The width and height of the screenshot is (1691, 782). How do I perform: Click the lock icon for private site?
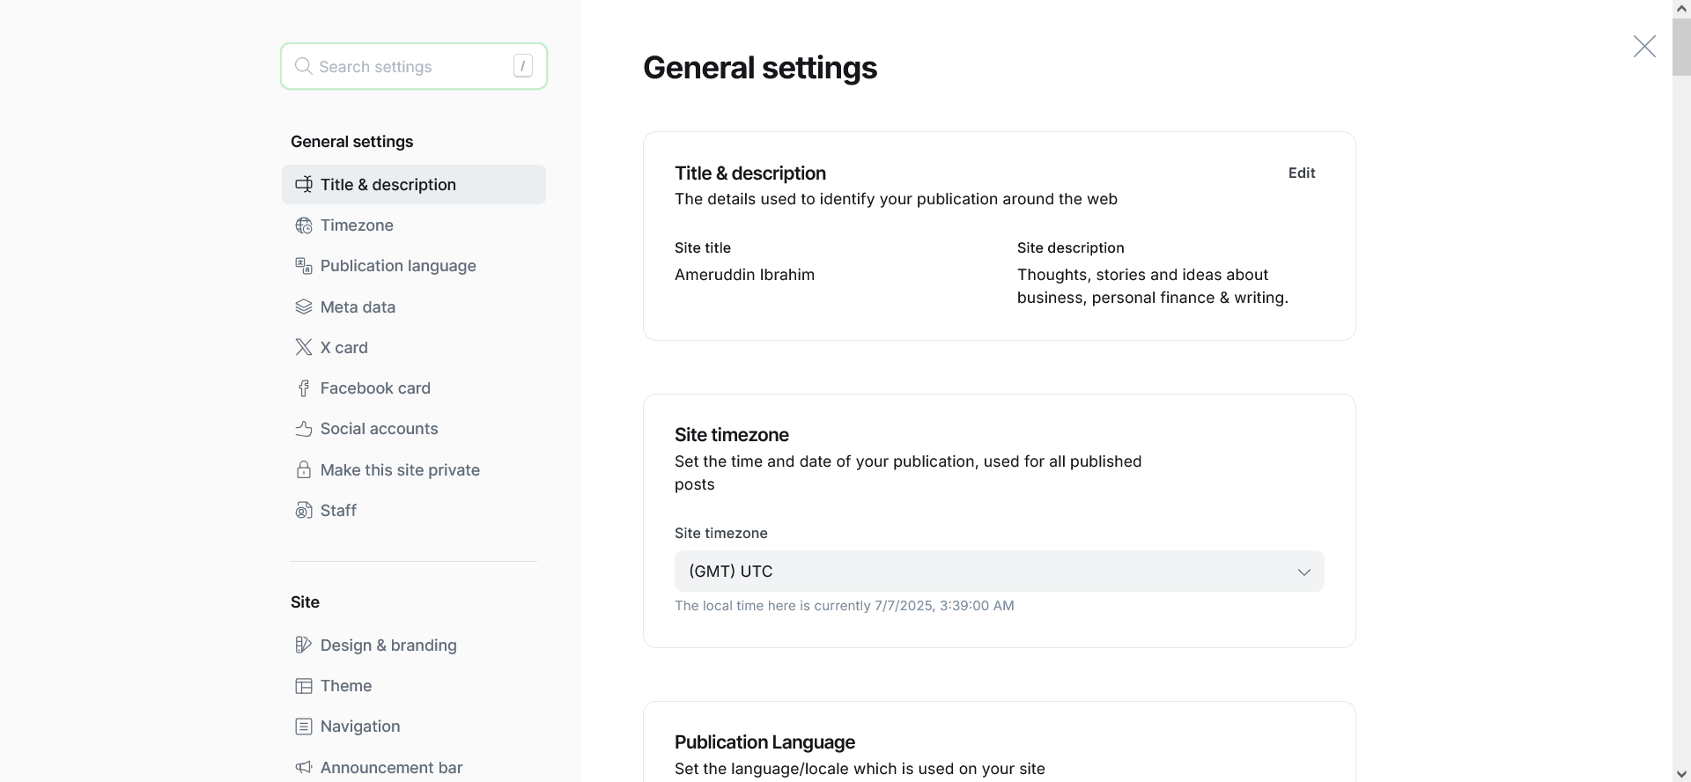(x=304, y=470)
